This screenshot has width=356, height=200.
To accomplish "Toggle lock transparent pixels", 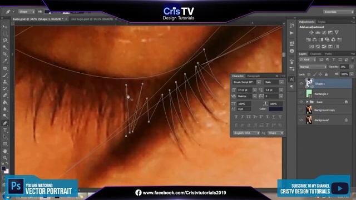I will pyautogui.click(x=309, y=74).
